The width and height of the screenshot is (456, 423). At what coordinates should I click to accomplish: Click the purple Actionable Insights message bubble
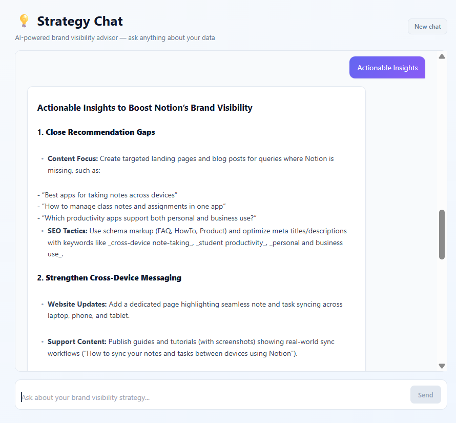(387, 67)
